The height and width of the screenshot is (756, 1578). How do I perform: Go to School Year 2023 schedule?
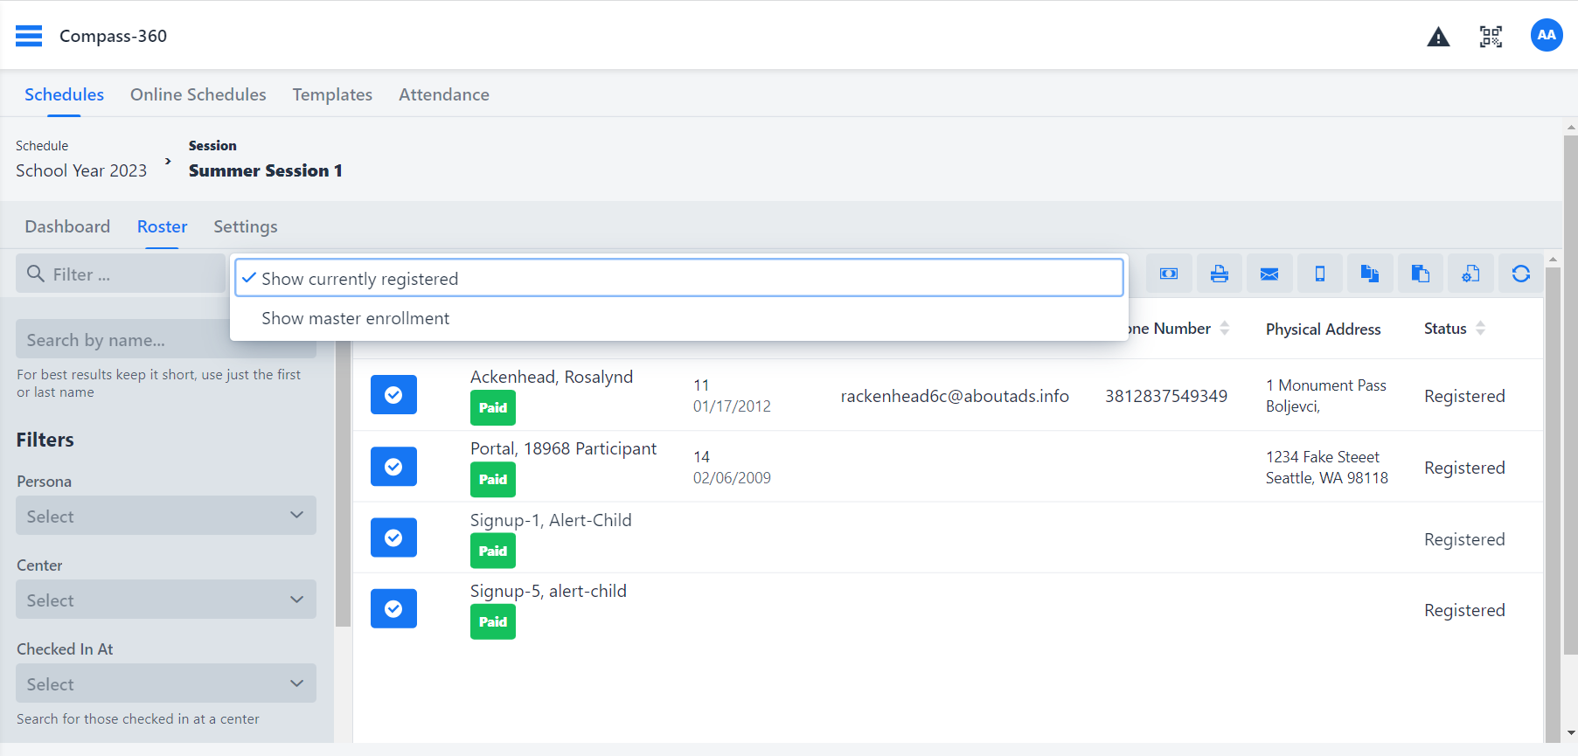click(x=81, y=170)
